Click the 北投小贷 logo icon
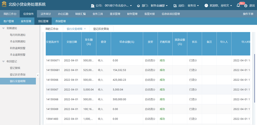 point(4,4)
